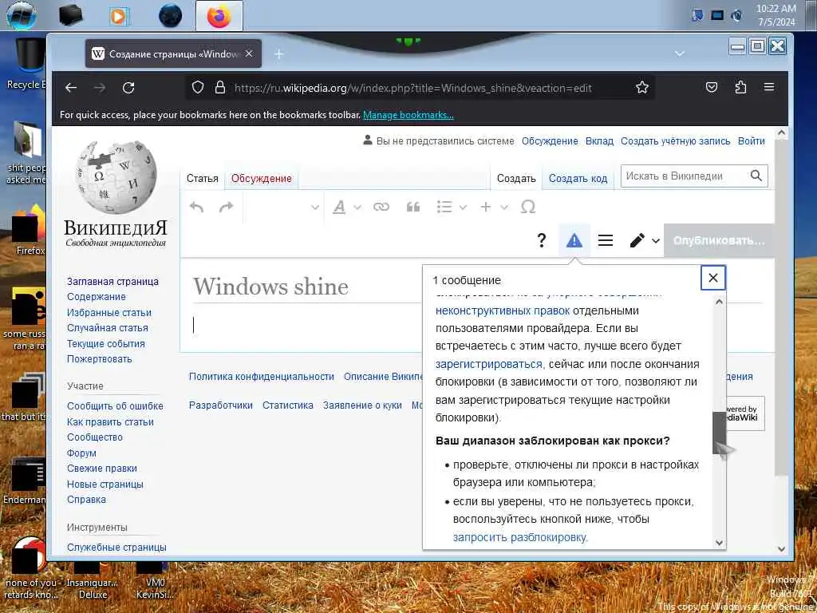Open Заглавная страница in the sidebar
This screenshot has height=613, width=817.
pyautogui.click(x=112, y=282)
